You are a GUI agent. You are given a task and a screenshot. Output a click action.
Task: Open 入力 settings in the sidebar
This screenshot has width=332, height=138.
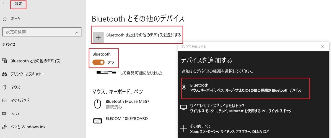pyautogui.click(x=15, y=113)
